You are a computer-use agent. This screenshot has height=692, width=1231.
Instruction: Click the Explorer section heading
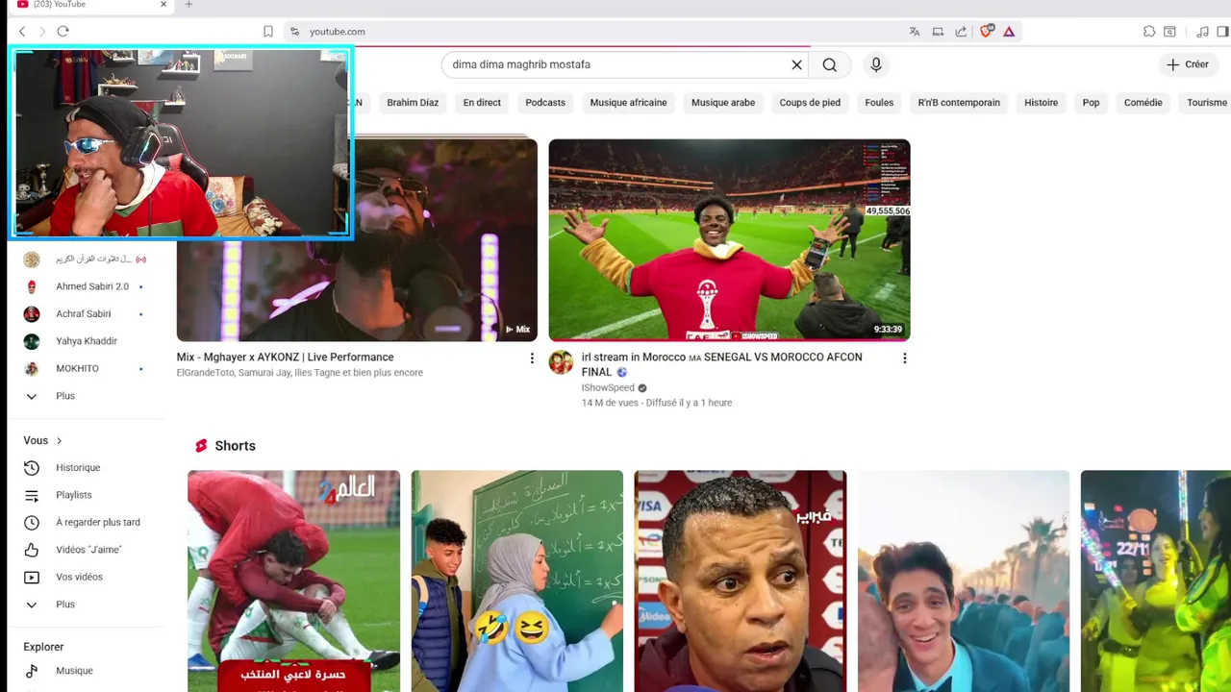43,647
